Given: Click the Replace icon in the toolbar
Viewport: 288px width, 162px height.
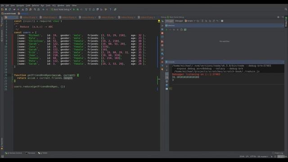Looking at the screenshot, I should [x=39, y=9].
